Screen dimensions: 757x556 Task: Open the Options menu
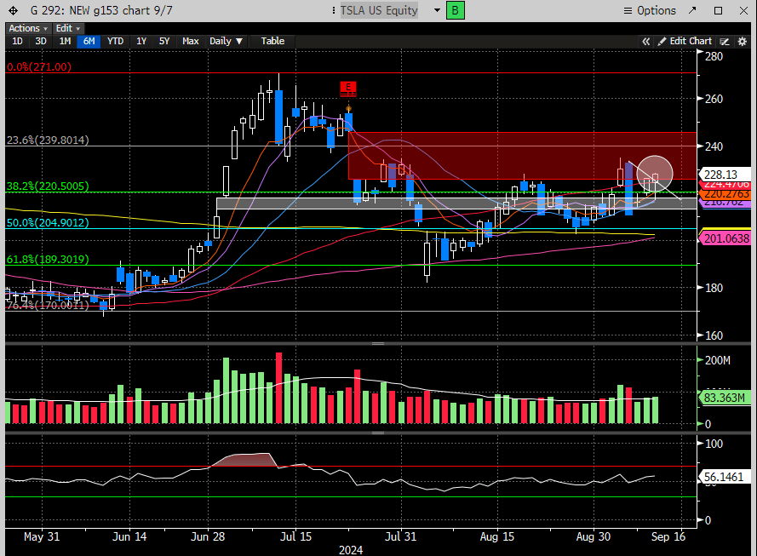[x=650, y=10]
